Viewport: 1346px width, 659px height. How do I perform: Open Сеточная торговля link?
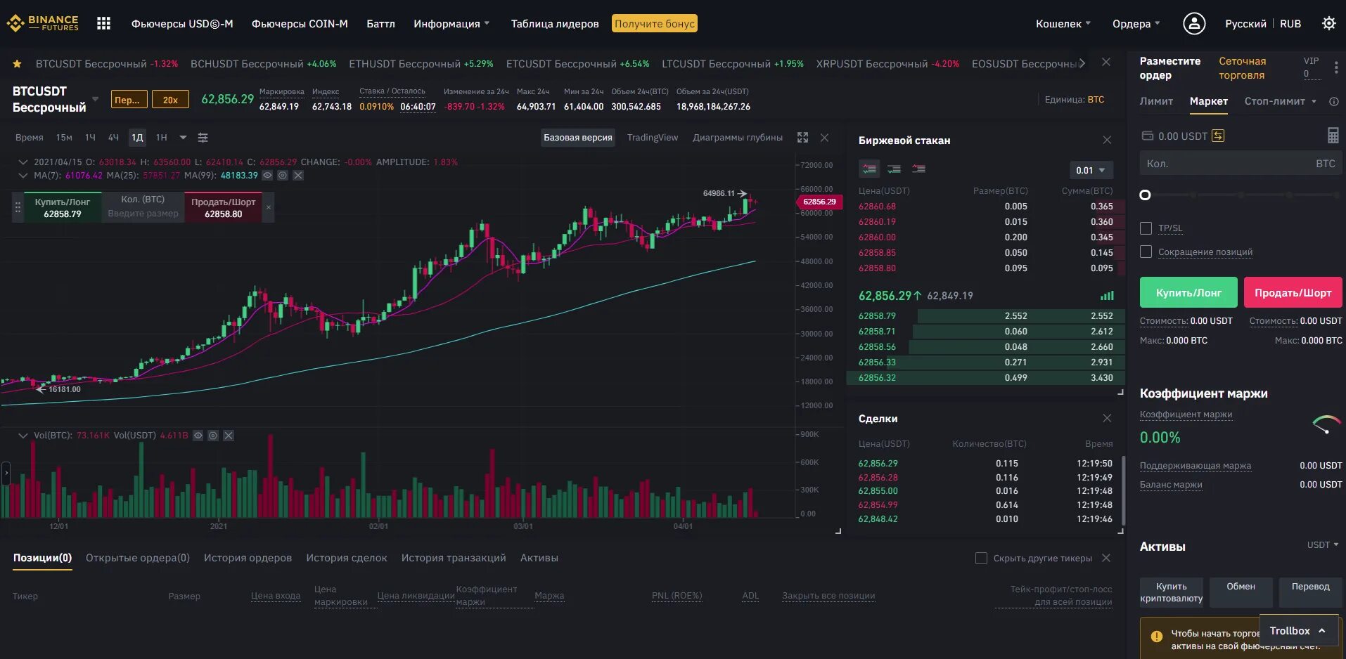[1243, 68]
